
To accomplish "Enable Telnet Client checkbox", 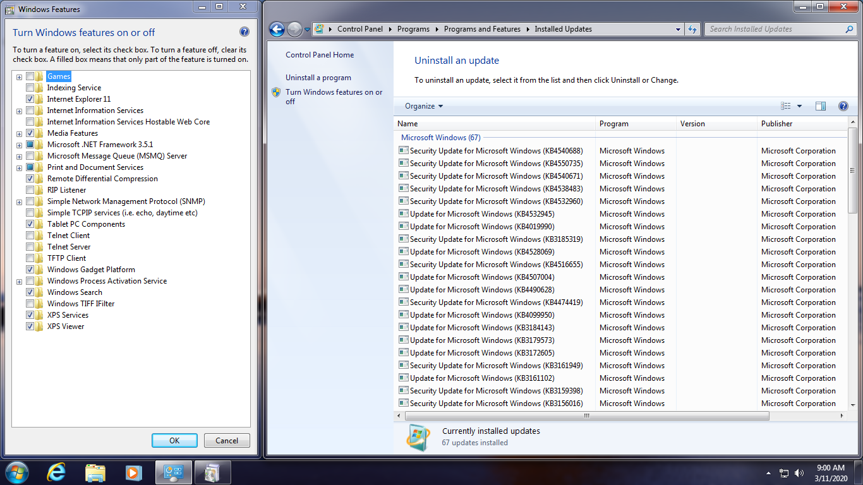I will point(30,236).
